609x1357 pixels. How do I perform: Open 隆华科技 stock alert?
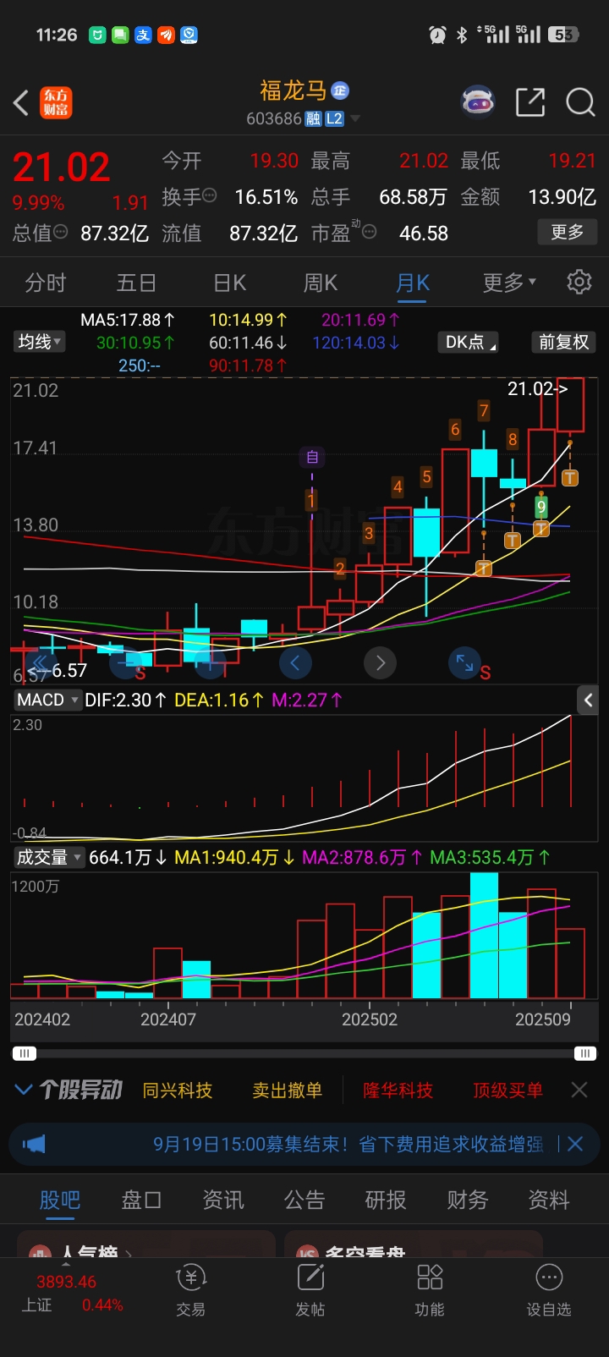pyautogui.click(x=398, y=1091)
